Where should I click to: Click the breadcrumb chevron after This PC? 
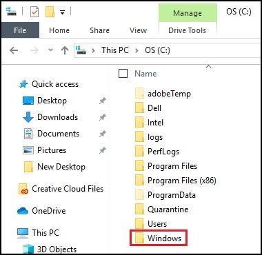pos(137,50)
